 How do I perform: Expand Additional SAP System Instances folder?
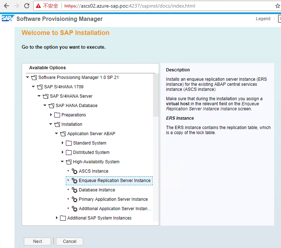point(57,218)
